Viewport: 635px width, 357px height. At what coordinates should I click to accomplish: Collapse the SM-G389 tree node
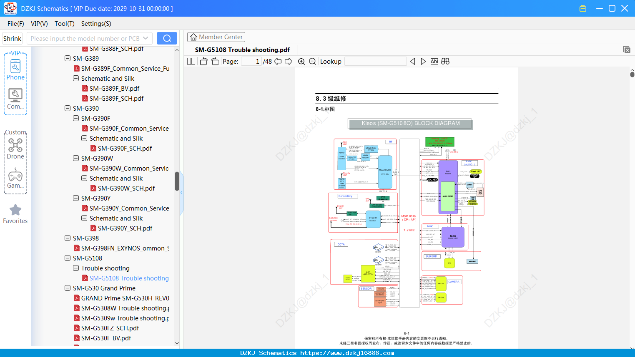click(68, 58)
